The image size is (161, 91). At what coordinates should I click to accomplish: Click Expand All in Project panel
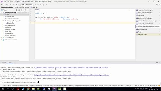[x=19, y=10]
